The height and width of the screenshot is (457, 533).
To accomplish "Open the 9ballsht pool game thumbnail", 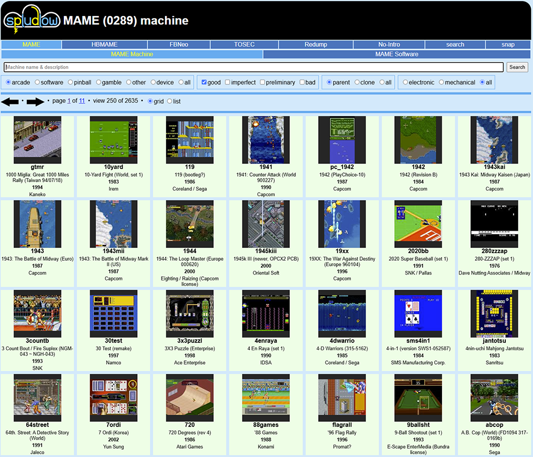I will tap(418, 398).
